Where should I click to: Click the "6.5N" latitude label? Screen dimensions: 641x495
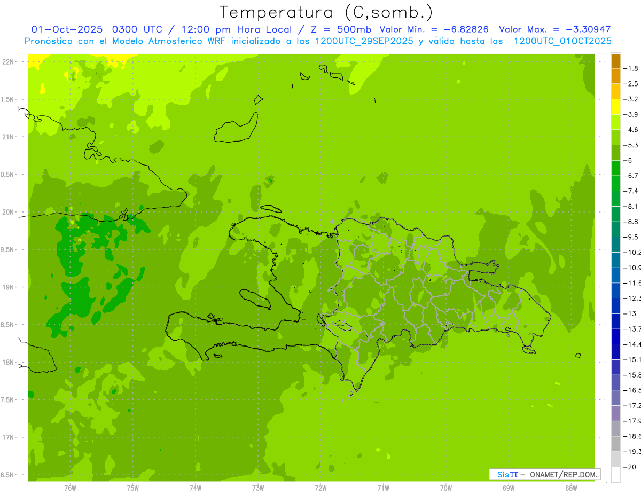[x=8, y=475]
